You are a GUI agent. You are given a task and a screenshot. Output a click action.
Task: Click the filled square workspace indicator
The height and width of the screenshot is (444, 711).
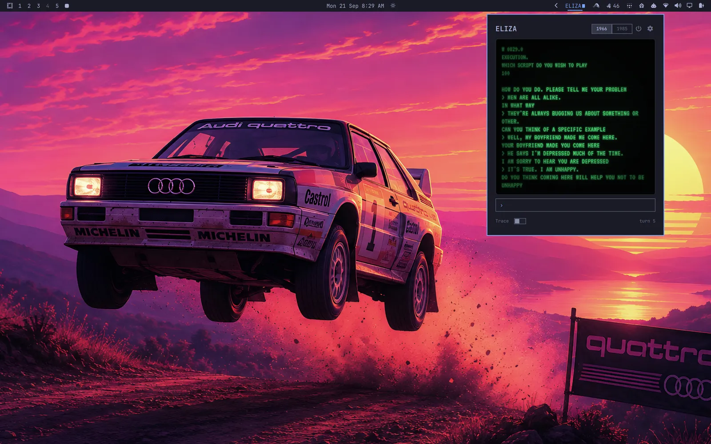coord(67,6)
